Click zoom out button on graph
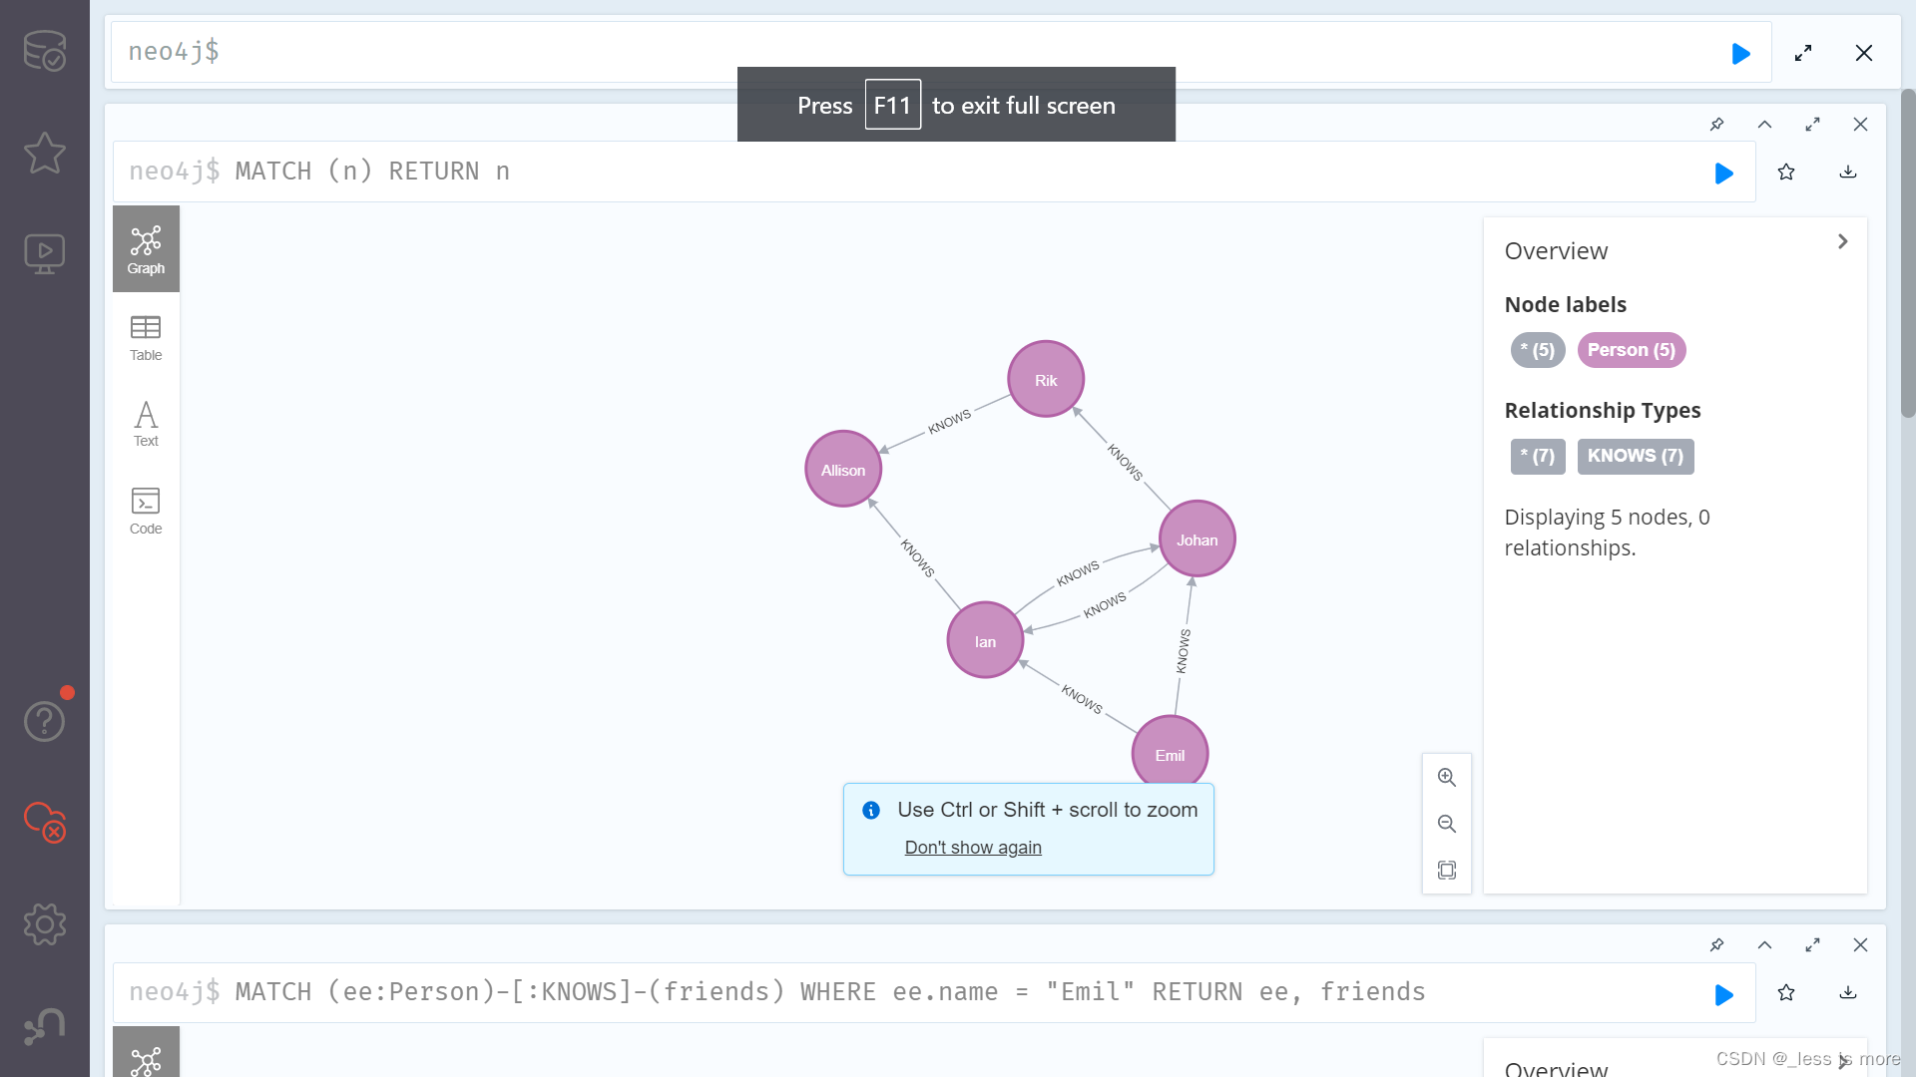 click(x=1445, y=823)
